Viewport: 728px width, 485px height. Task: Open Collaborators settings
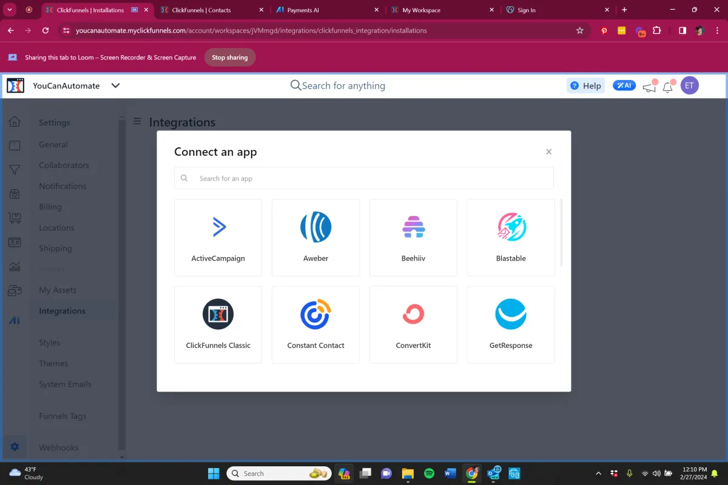coord(64,165)
